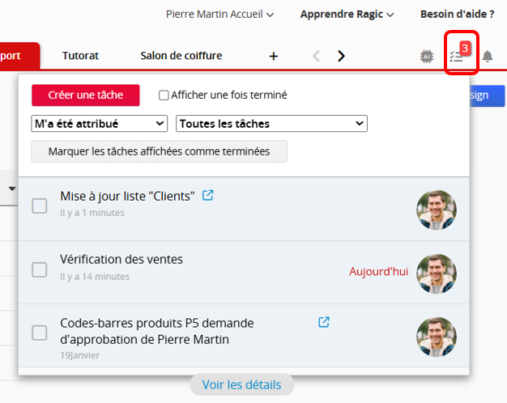Enable "Afficher une fois terminé" checkbox
This screenshot has height=403, width=507.
tap(164, 95)
